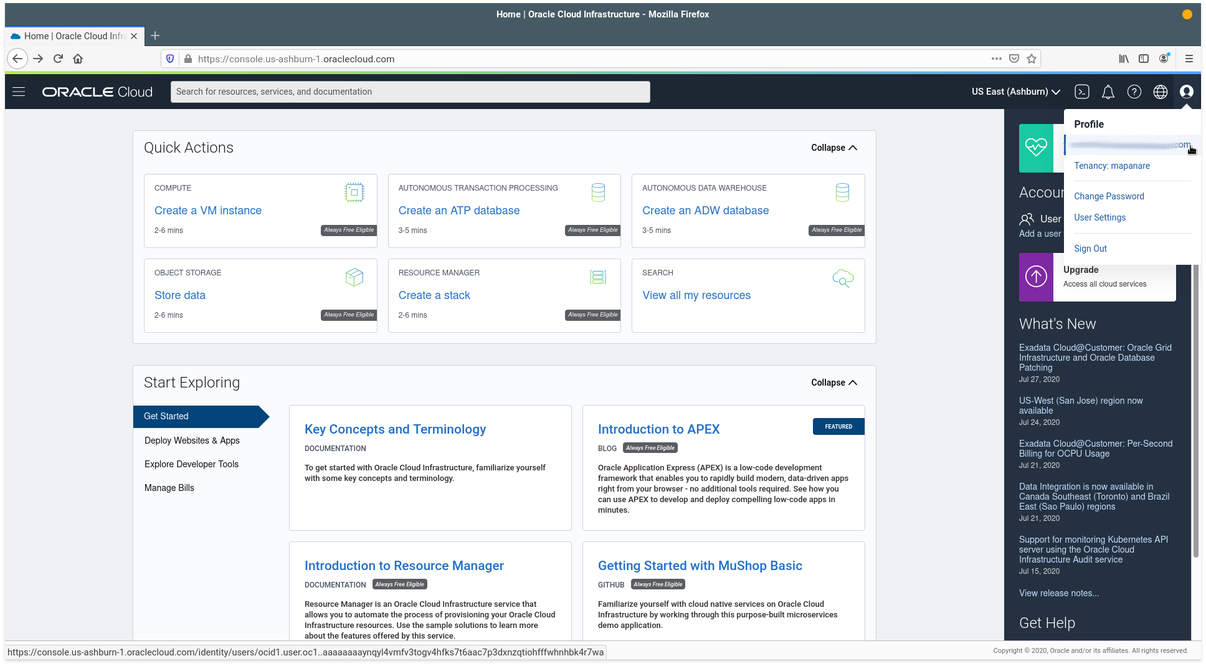1206x666 pixels.
Task: Focus the resources search field
Action: click(x=410, y=92)
